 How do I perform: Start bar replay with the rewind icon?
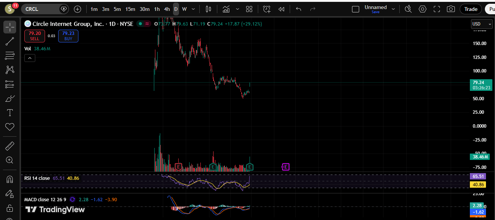tap(281, 9)
